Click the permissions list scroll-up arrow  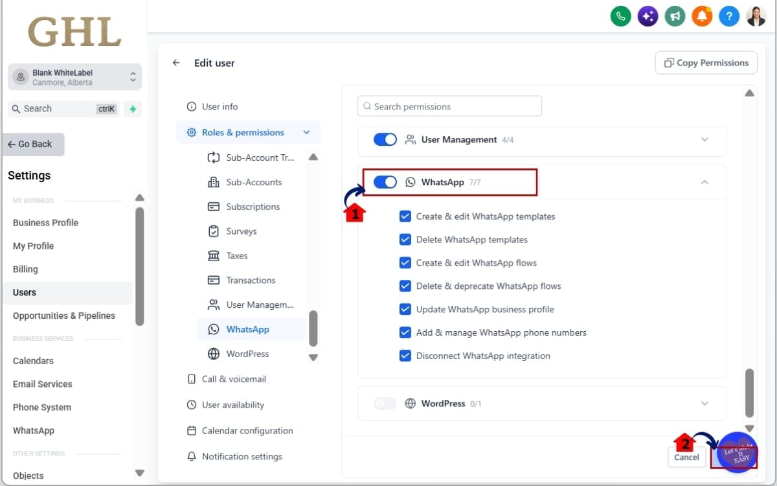(x=313, y=157)
